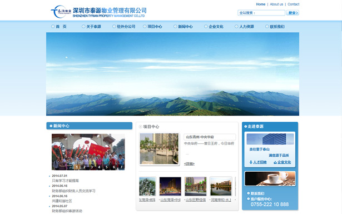
Task: Click the 全站搜索 search input field
Action: (x=261, y=13)
